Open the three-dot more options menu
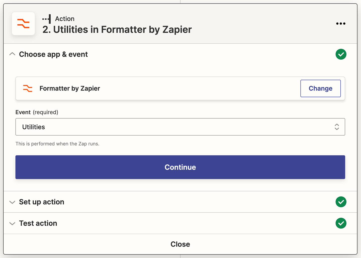This screenshot has height=258, width=361. 341,24
